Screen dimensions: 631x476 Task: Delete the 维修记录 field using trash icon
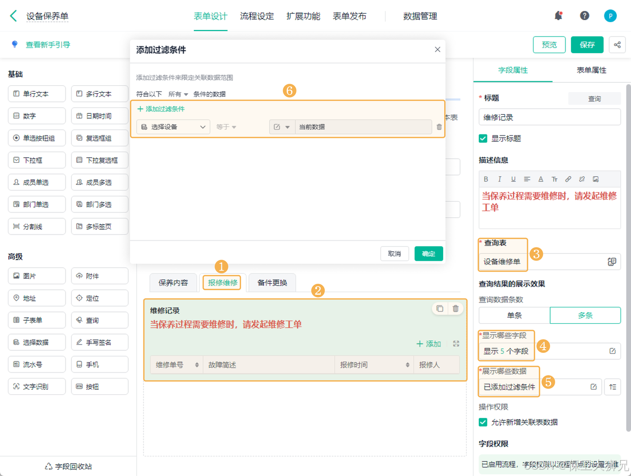click(x=456, y=309)
